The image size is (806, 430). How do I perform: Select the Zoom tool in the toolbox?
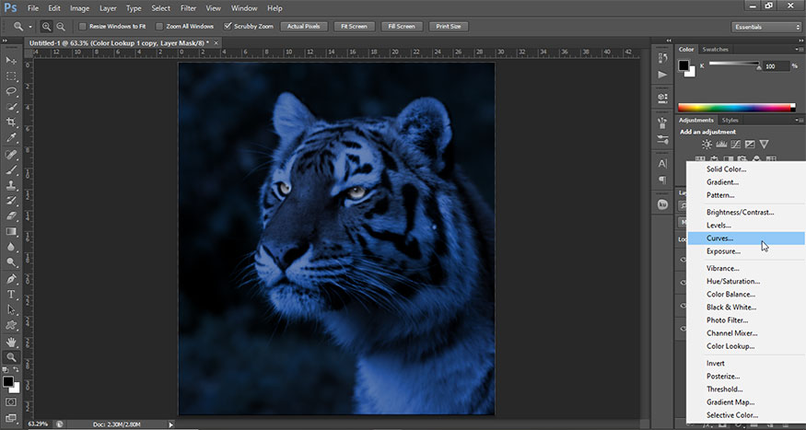click(11, 357)
